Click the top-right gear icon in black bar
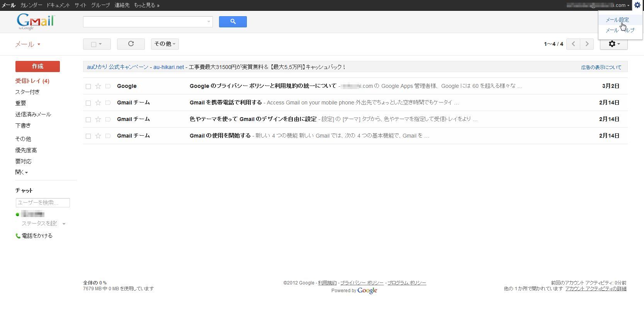This screenshot has height=323, width=644. [637, 5]
